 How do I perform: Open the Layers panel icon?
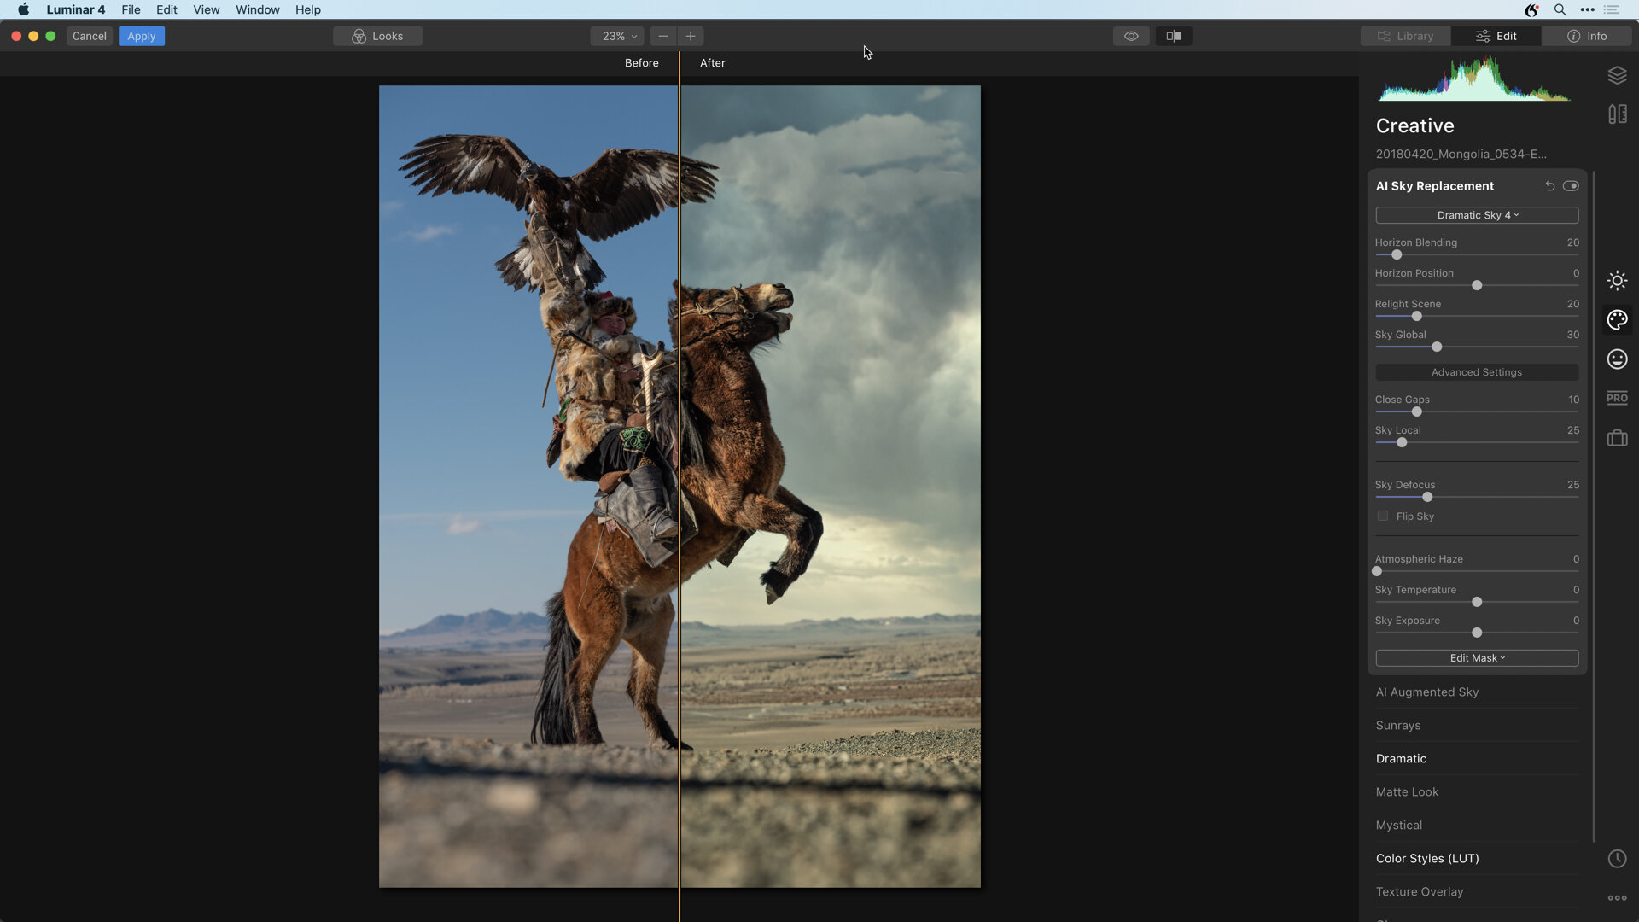pos(1617,75)
